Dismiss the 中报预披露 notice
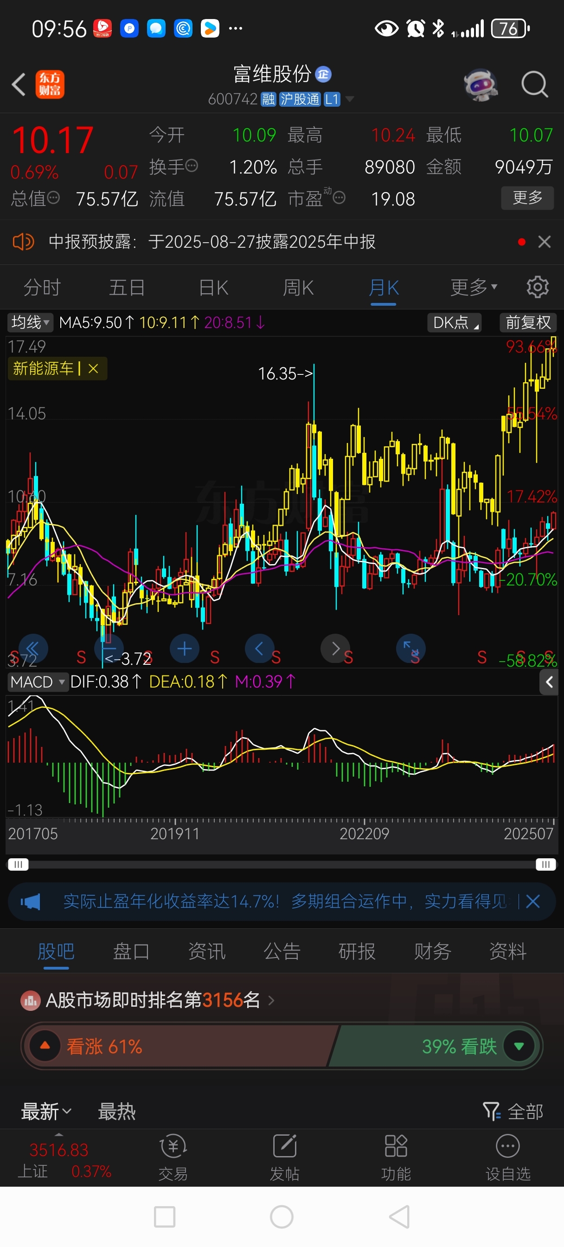The height and width of the screenshot is (1247, 564). [544, 242]
